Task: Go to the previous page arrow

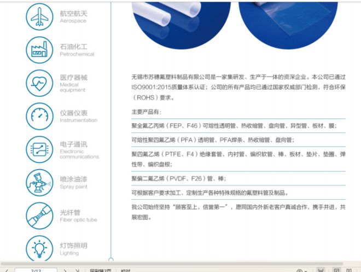Action: pos(7,270)
